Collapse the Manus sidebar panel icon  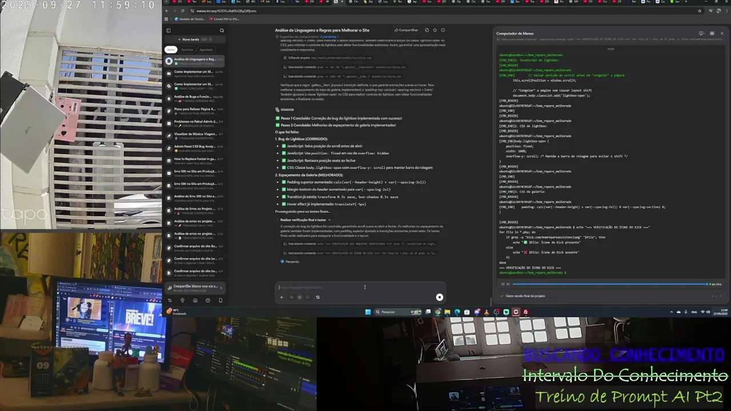(x=168, y=30)
